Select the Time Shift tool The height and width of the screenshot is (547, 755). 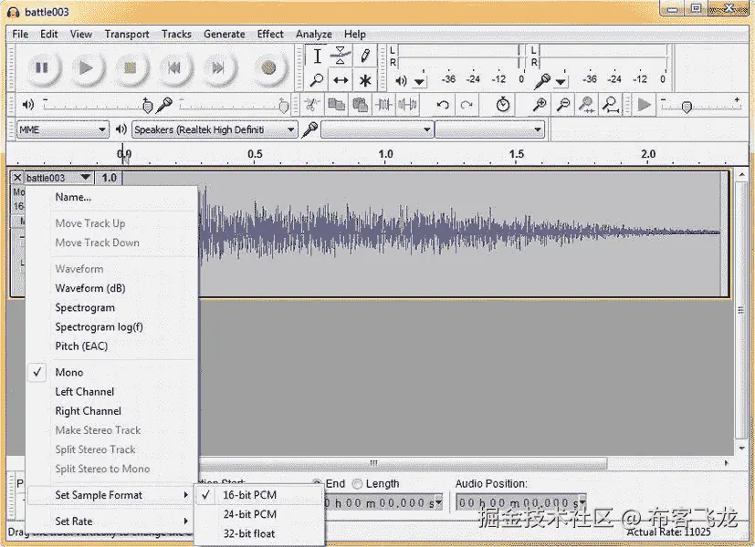pyautogui.click(x=341, y=80)
